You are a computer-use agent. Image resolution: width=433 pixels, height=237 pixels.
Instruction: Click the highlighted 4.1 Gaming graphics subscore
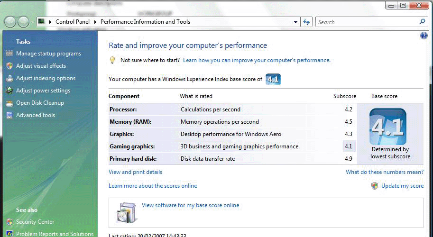pos(349,146)
